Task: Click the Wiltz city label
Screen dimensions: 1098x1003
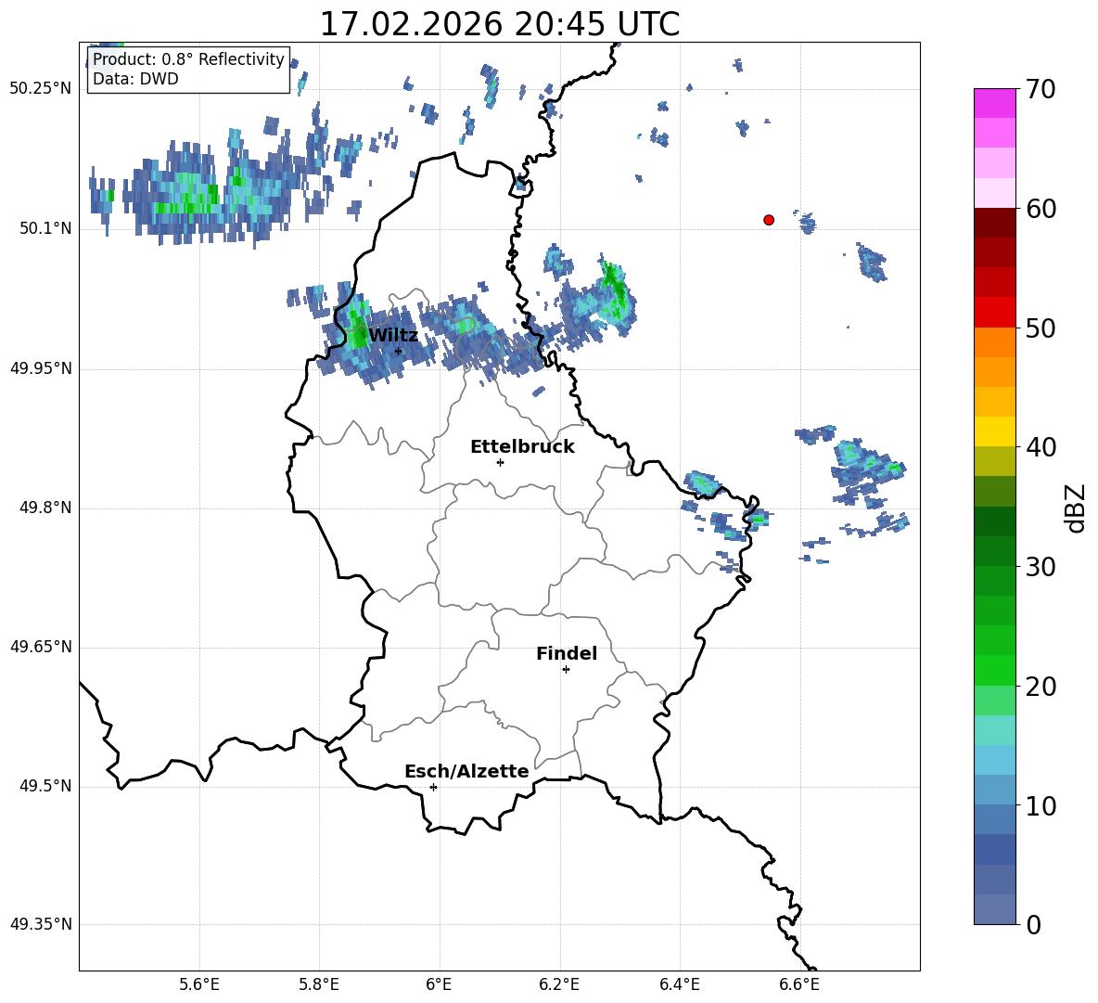Action: coord(393,336)
